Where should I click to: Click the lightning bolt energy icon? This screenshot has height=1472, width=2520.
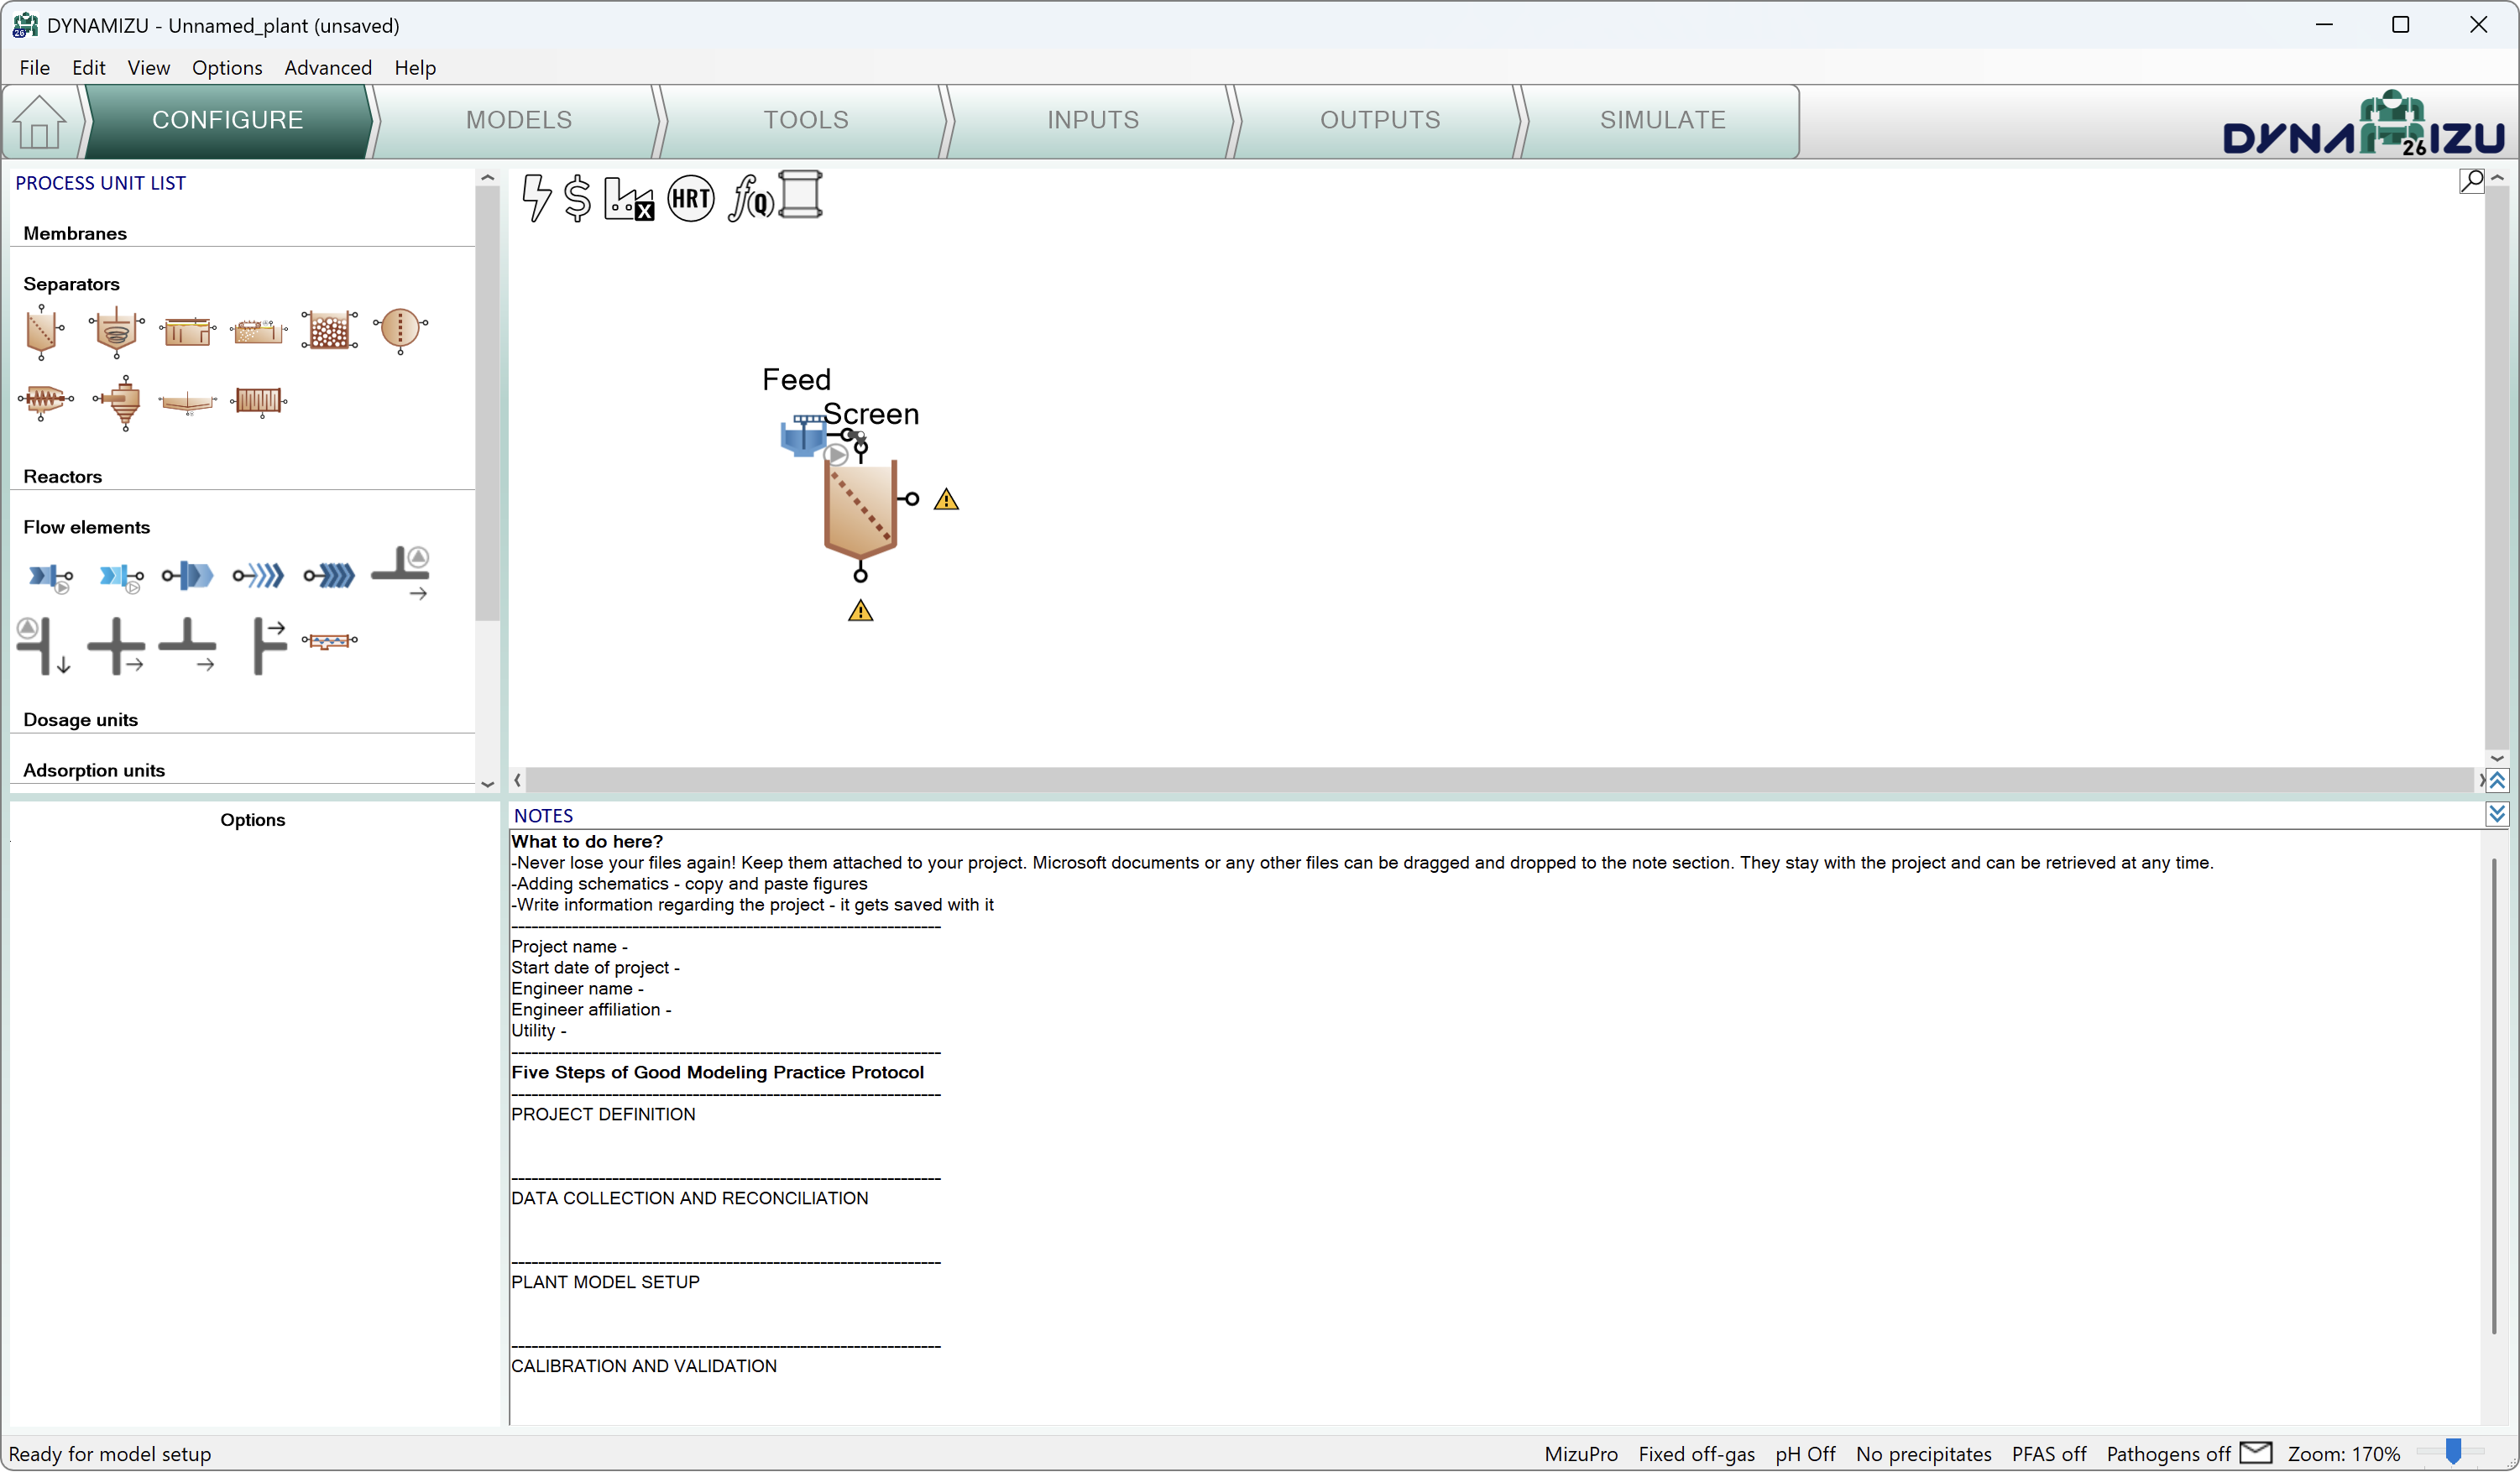click(x=536, y=197)
